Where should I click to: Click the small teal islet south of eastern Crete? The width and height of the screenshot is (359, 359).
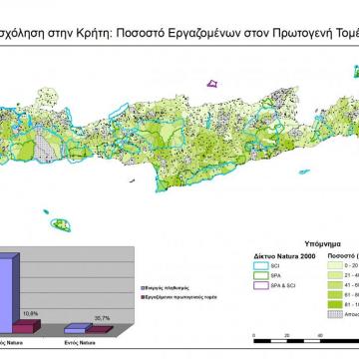[304, 172]
